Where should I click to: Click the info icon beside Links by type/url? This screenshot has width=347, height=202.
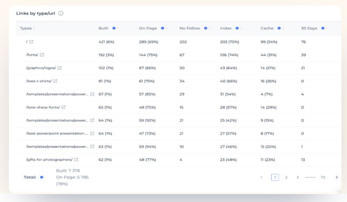pyautogui.click(x=61, y=13)
